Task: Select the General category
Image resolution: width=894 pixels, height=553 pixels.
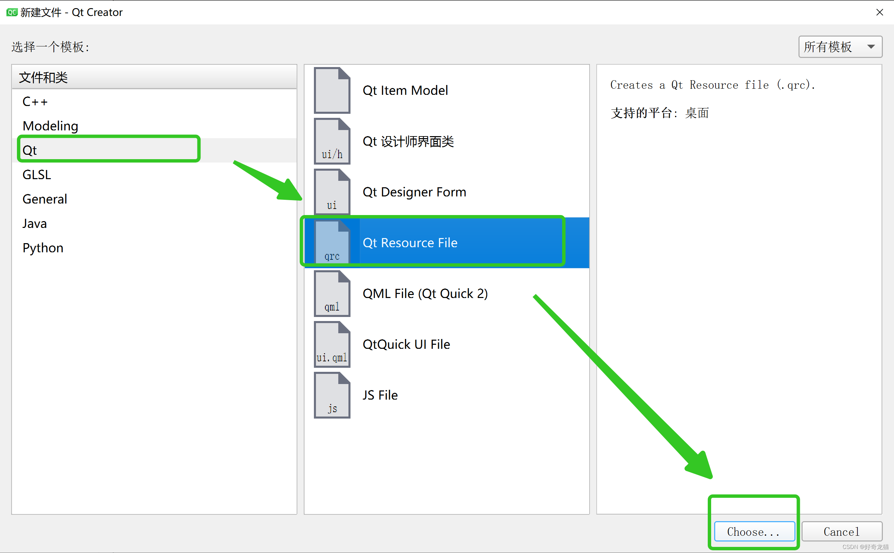Action: click(45, 199)
